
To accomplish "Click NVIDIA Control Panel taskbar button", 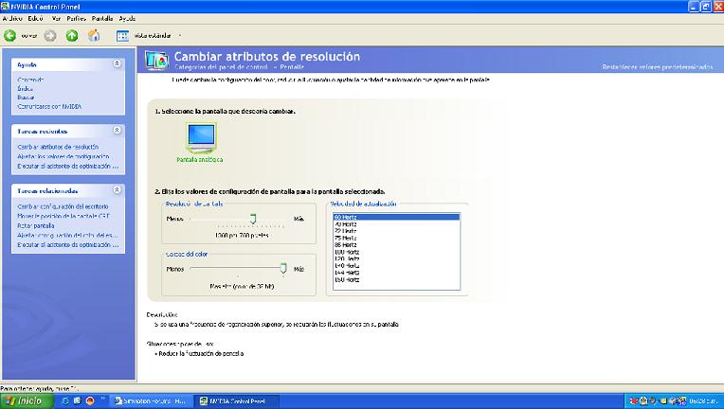I will coord(237,401).
